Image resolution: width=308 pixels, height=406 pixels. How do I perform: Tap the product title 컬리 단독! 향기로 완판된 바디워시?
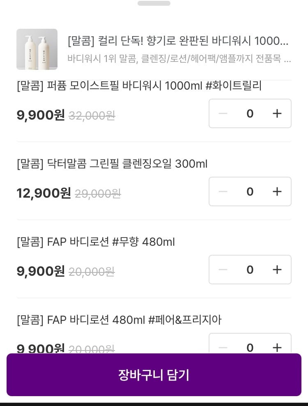pyautogui.click(x=178, y=41)
